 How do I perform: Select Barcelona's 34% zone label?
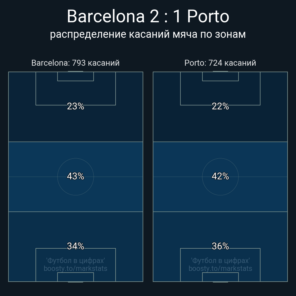[76, 246]
